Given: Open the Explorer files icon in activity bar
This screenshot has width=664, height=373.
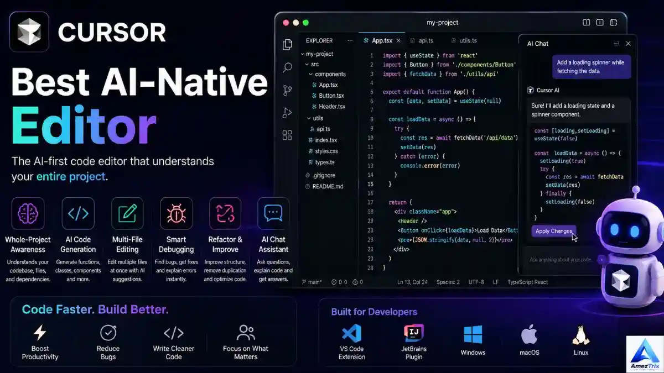Looking at the screenshot, I should tap(287, 45).
